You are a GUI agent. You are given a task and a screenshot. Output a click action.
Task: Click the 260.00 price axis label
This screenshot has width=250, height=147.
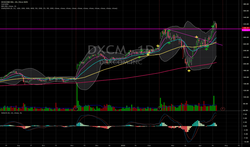coord(246,44)
